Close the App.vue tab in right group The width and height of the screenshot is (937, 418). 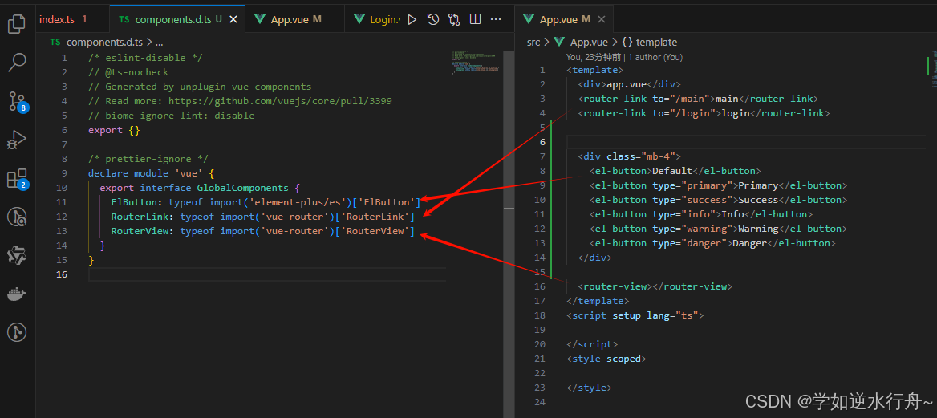[x=601, y=20]
